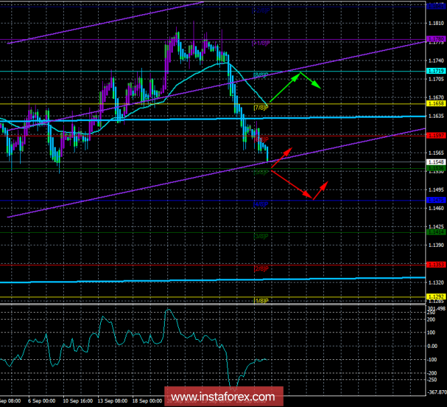The image size is (447, 407).
Task: Click the 1.1320 price axis tick
Action: [436, 283]
